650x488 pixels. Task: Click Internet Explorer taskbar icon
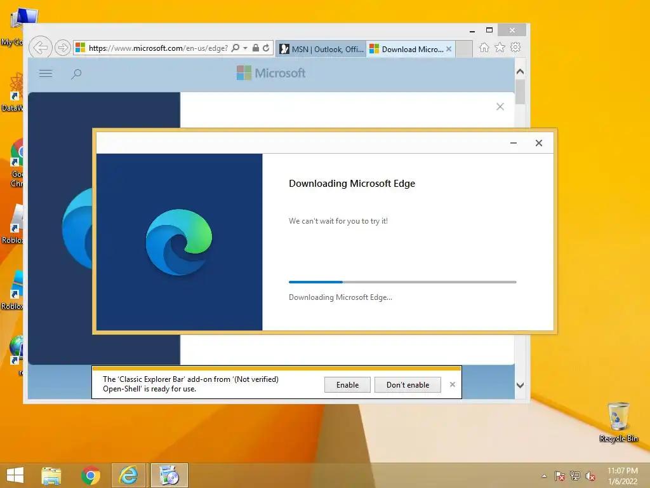129,475
